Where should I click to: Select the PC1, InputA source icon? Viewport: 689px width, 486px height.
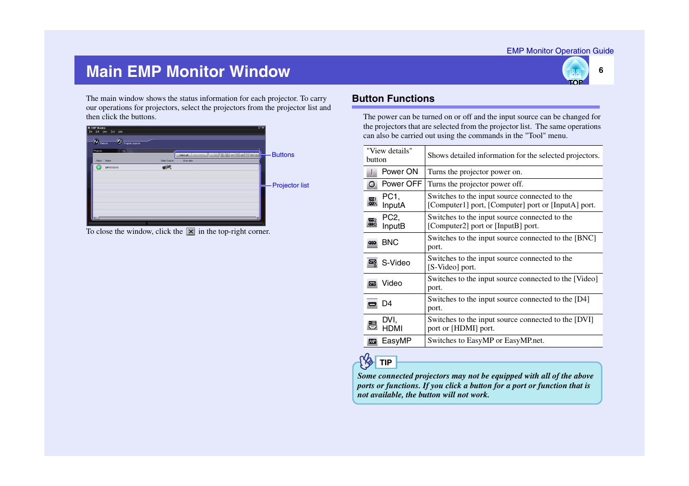coord(372,201)
